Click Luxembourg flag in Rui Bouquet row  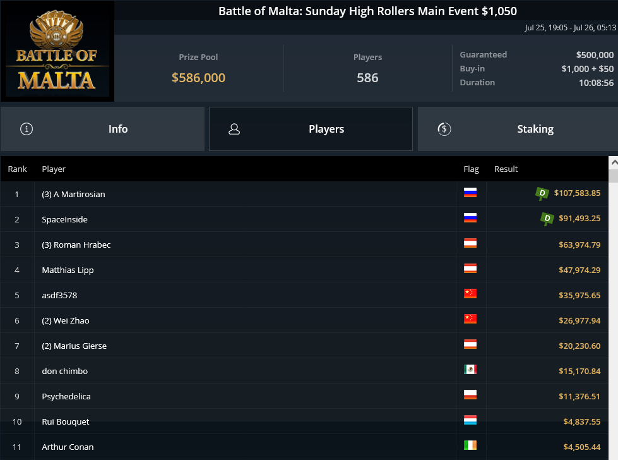(470, 420)
